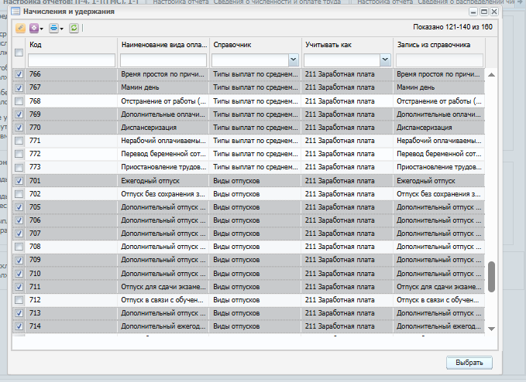Open the print icon dropdown arrow

pos(61,29)
